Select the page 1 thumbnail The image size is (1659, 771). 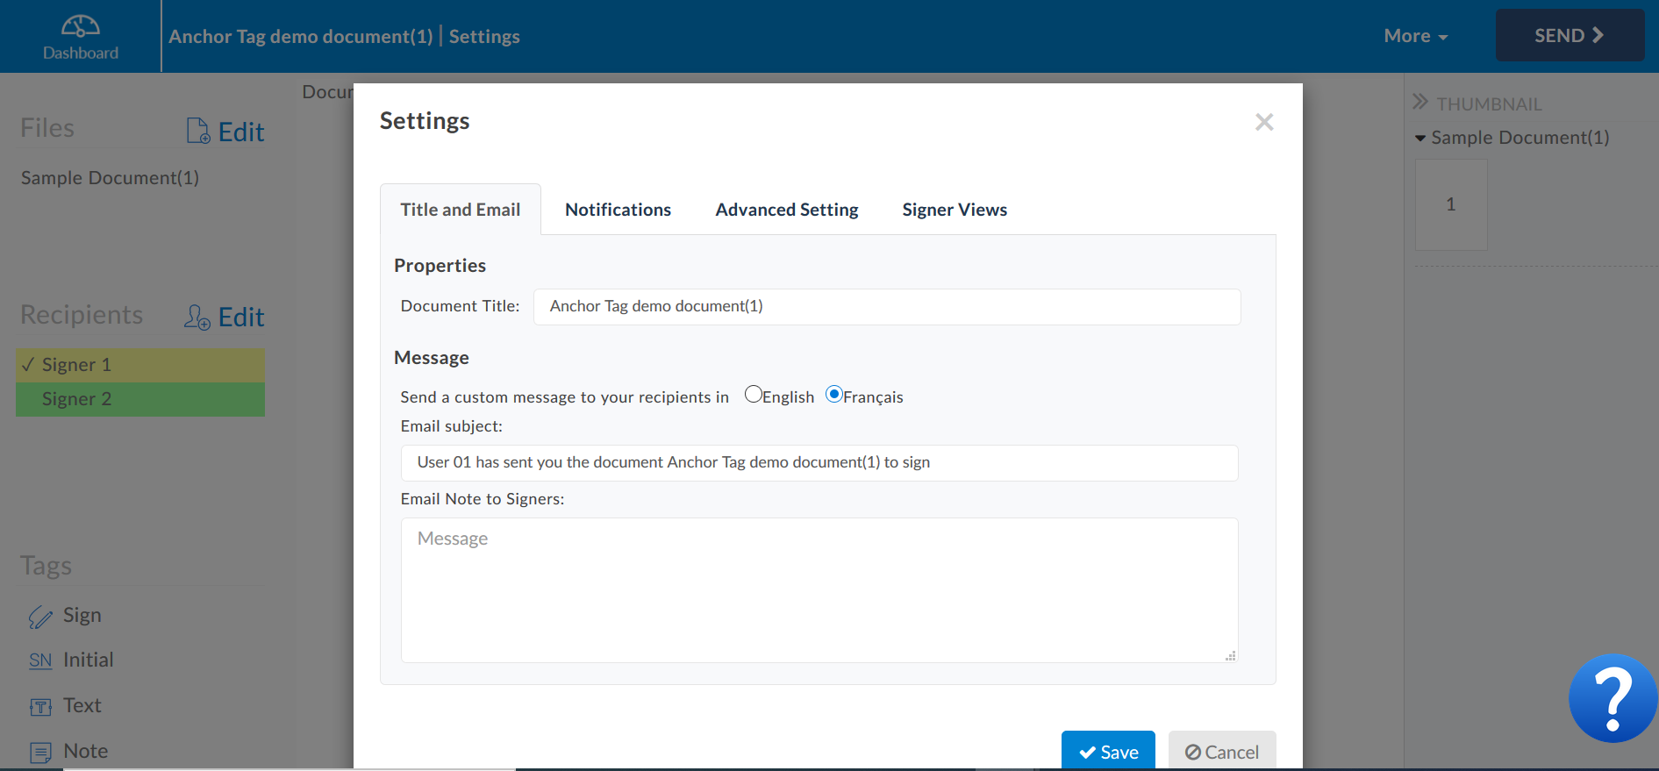click(1451, 204)
